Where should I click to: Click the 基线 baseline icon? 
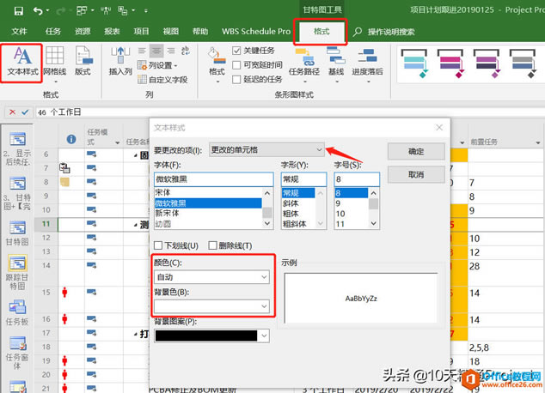click(336, 60)
